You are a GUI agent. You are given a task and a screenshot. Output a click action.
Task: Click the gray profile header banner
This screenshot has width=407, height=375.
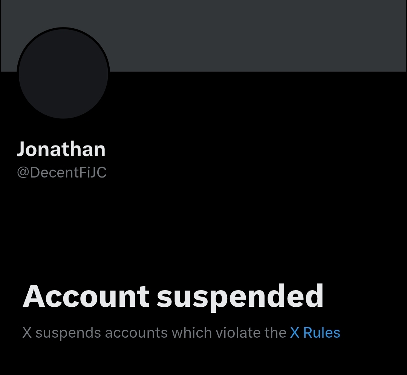click(256, 36)
